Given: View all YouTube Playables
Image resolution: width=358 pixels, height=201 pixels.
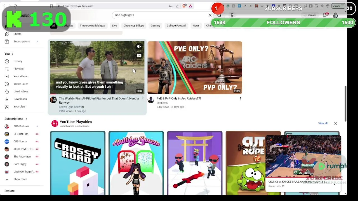Looking at the screenshot, I should pyautogui.click(x=322, y=123).
